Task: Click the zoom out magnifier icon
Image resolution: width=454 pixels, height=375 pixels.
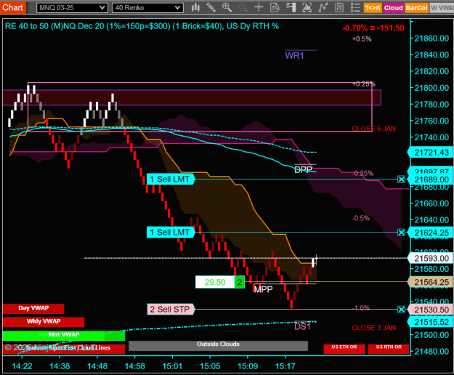Action: [243, 7]
